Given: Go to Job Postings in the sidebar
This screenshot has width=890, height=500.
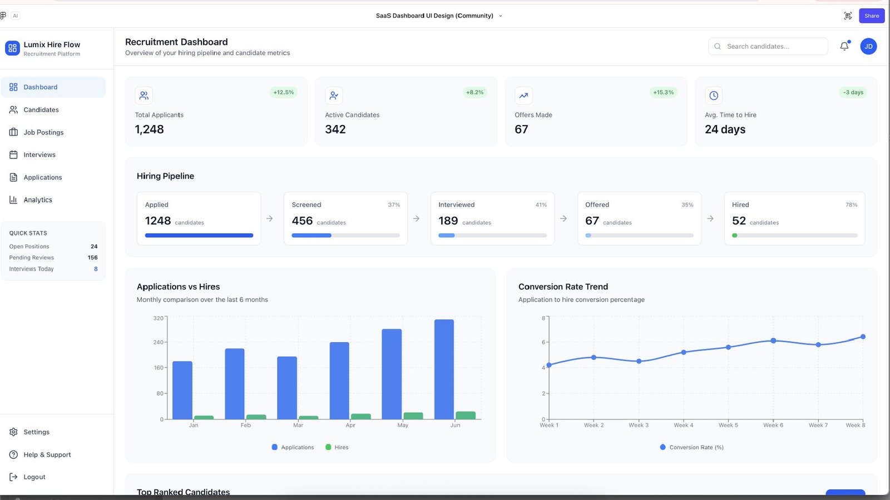Looking at the screenshot, I should tap(43, 132).
